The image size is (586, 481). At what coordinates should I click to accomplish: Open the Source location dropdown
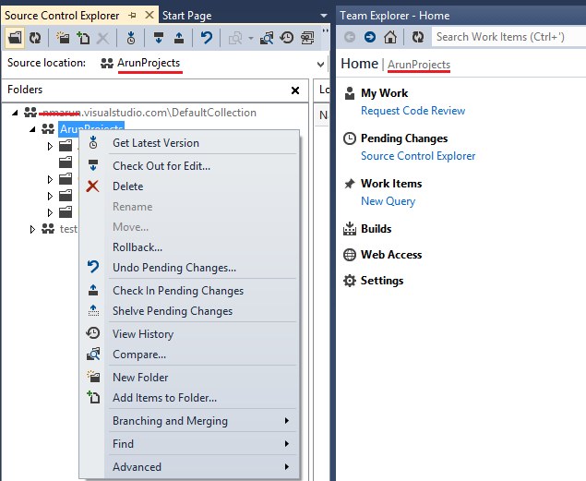coord(320,64)
